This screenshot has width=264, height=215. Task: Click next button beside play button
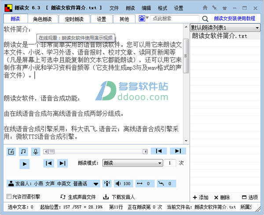tap(62, 163)
